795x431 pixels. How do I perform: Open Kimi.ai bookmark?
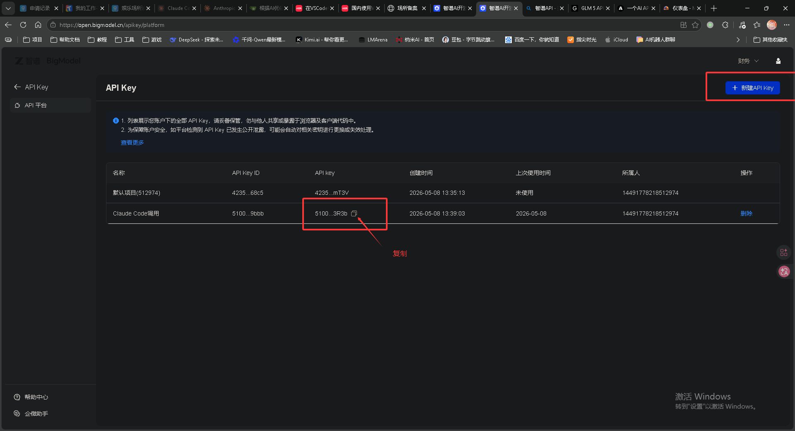coord(322,40)
